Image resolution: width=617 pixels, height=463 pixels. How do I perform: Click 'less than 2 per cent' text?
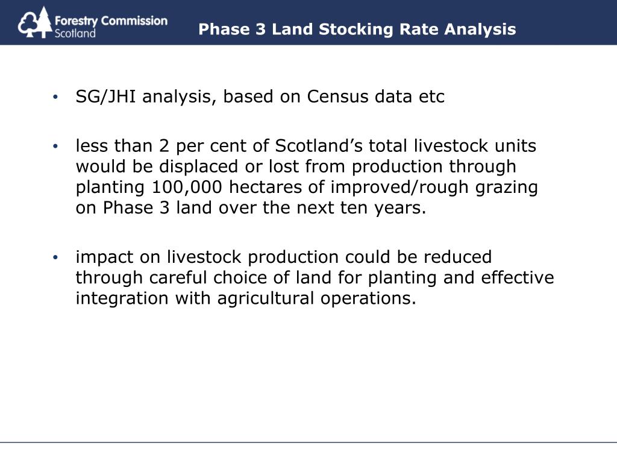click(x=161, y=146)
